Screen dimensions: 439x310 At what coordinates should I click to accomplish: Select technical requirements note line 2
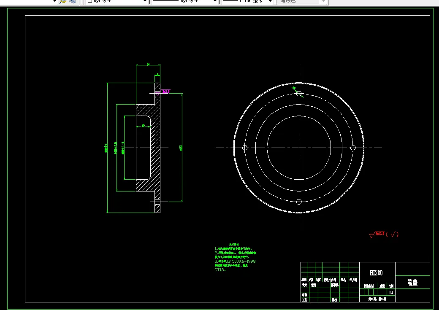point(236,253)
